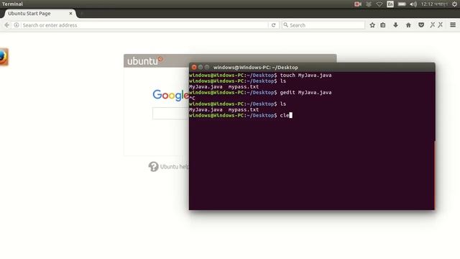Click the Terminal label in top panel
Viewport: 460px width, 259px height.
click(12, 4)
